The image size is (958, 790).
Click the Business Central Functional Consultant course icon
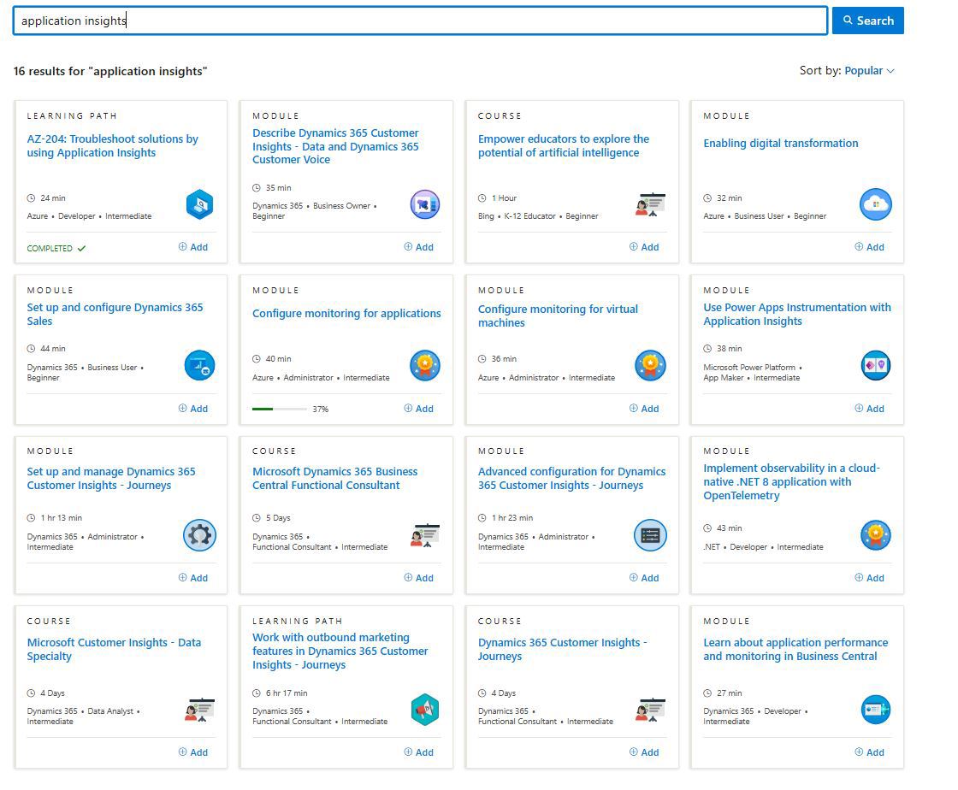click(424, 535)
